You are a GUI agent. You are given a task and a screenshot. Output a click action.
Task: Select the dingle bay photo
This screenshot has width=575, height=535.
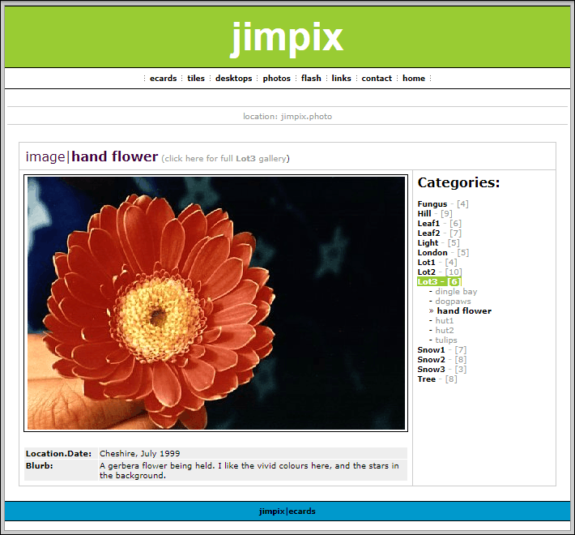456,292
